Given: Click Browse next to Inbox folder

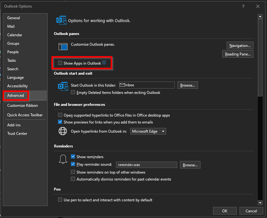Looking at the screenshot, I should (188, 85).
